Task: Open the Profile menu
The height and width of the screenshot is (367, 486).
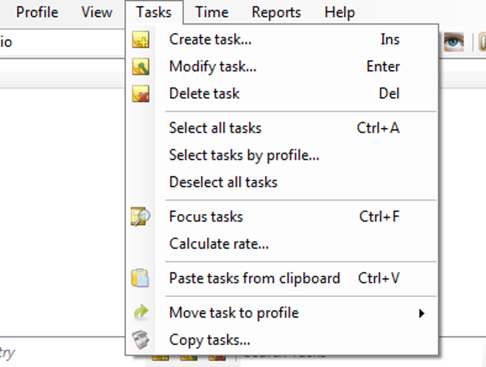Action: 37,12
